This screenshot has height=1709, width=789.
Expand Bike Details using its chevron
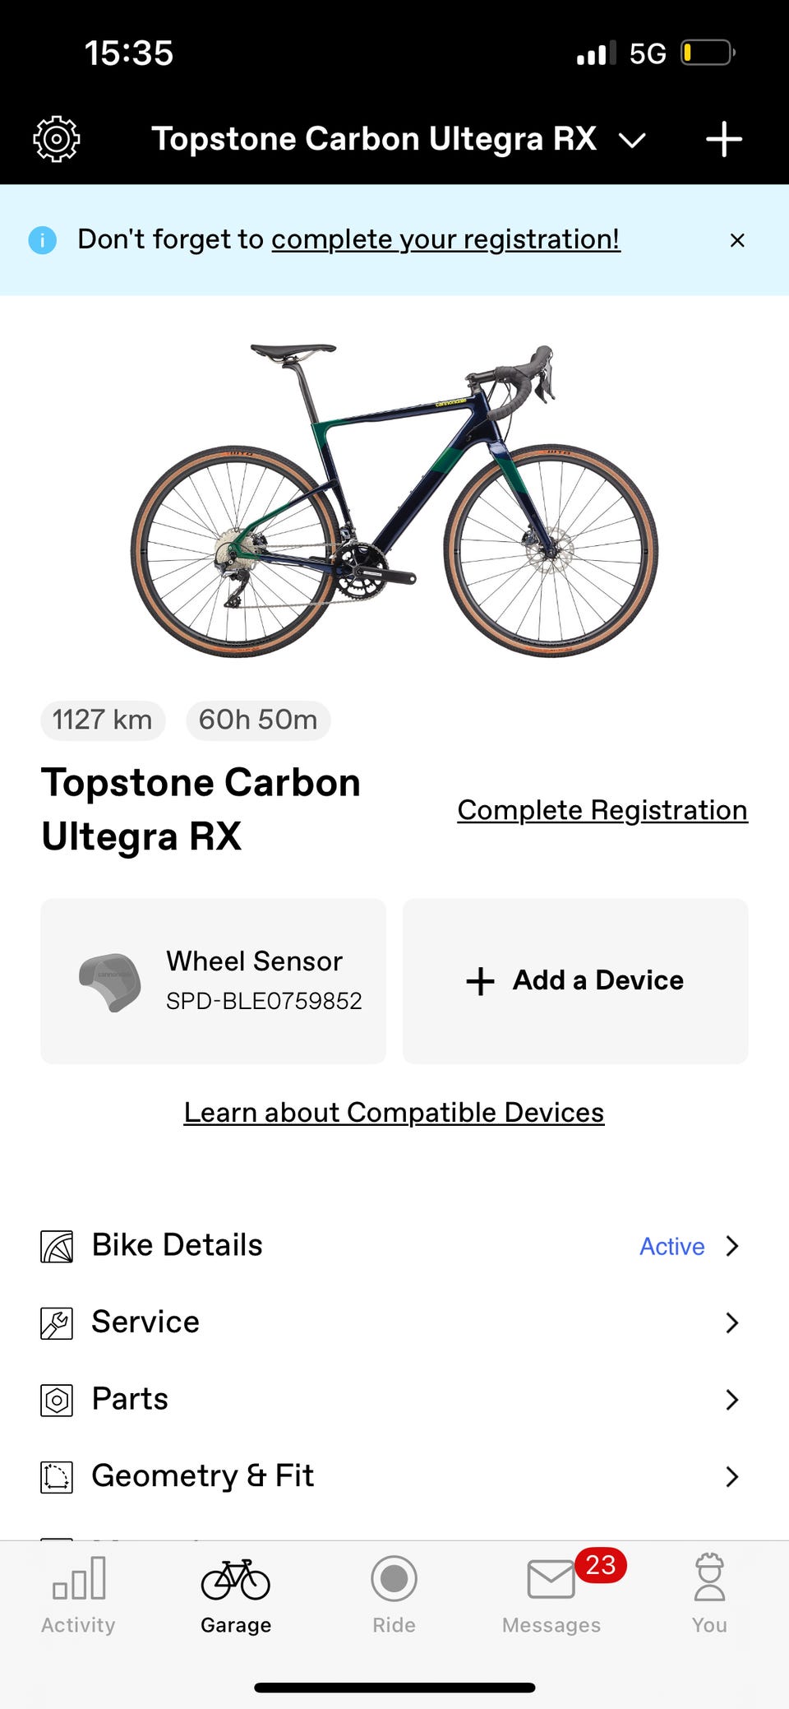pos(732,1246)
